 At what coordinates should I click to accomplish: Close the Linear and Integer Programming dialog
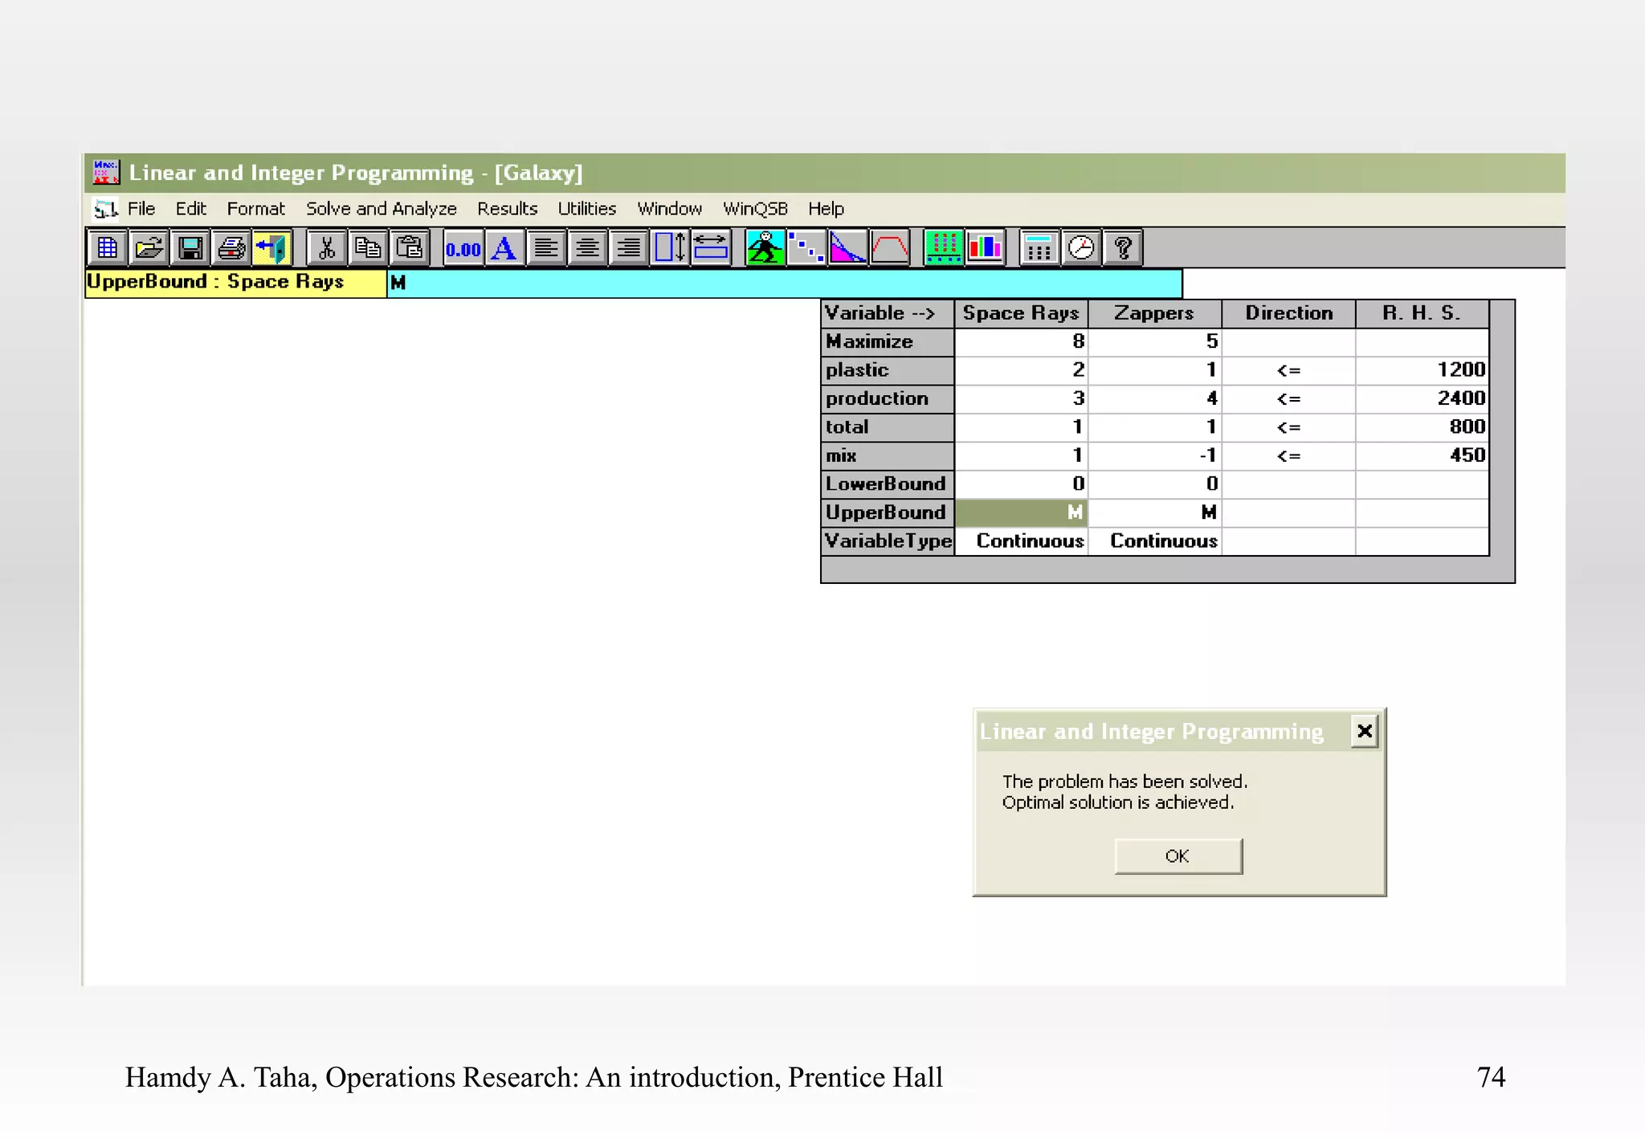(1363, 731)
